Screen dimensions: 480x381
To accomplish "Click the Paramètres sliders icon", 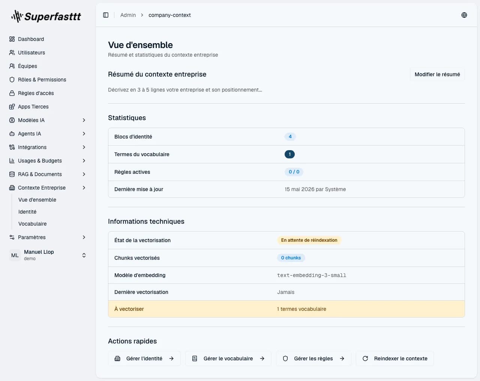I will point(12,237).
